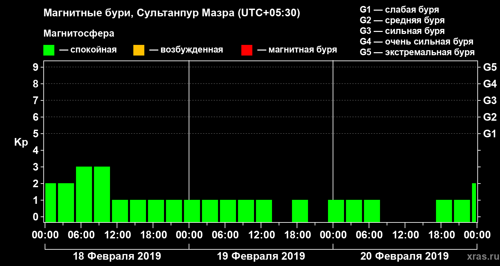
Task: Click the '12:00' time label above 18 Февраля
Action: (117, 235)
